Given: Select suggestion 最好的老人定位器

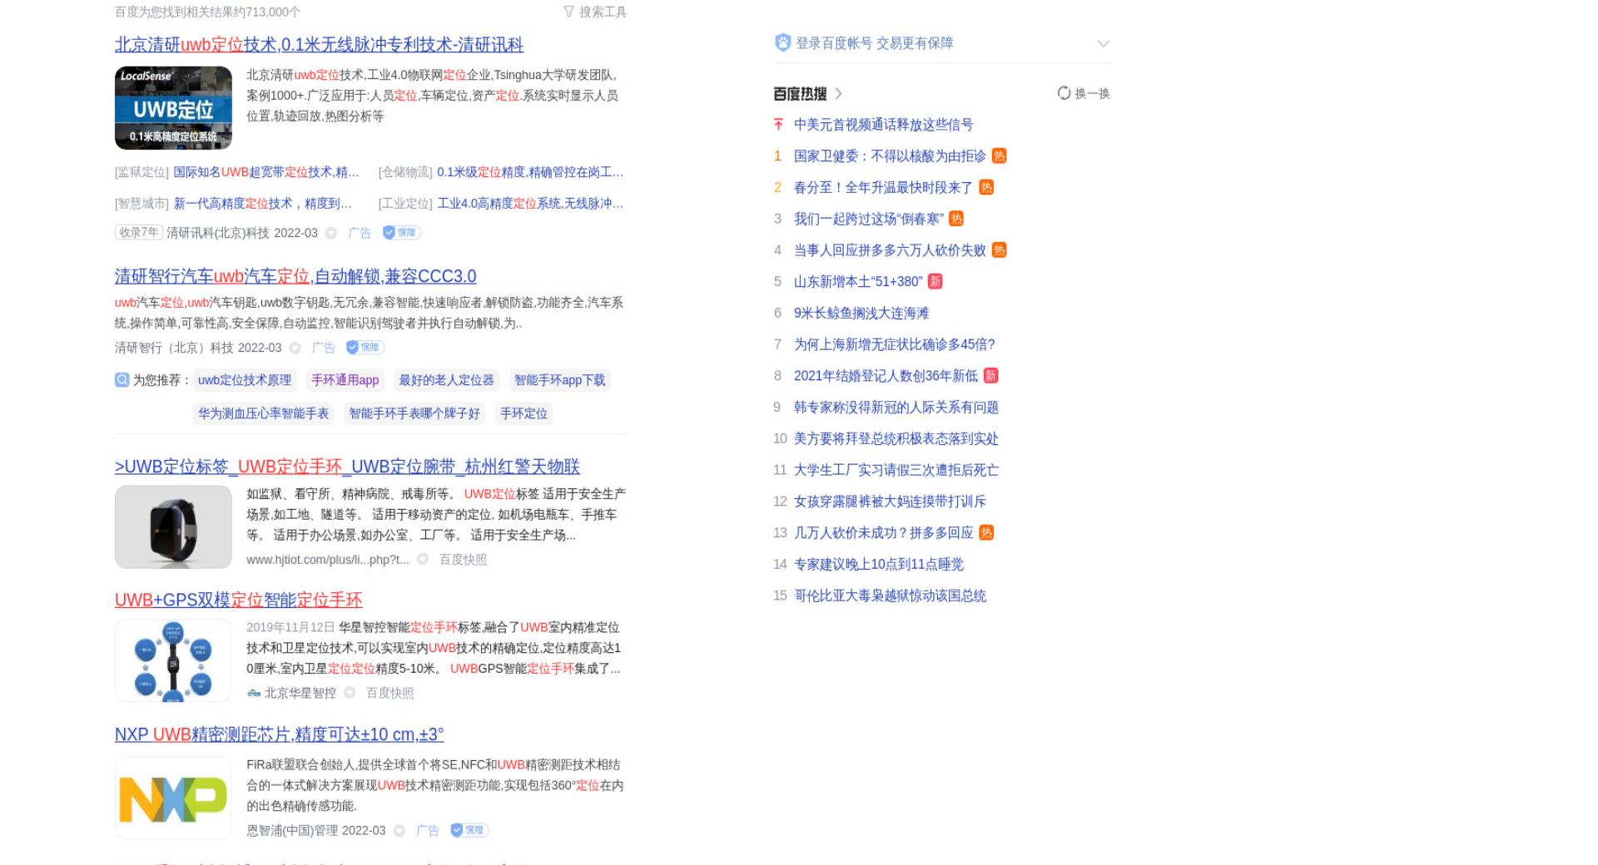Looking at the screenshot, I should tap(446, 380).
